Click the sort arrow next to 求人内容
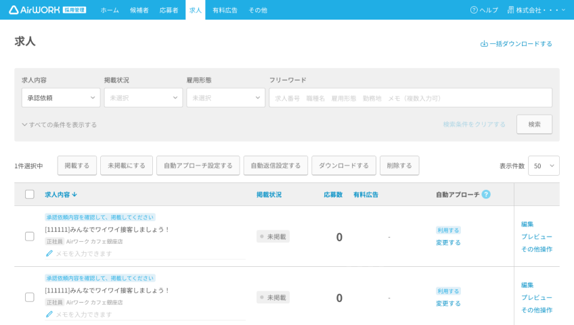The width and height of the screenshot is (574, 325). 74,195
